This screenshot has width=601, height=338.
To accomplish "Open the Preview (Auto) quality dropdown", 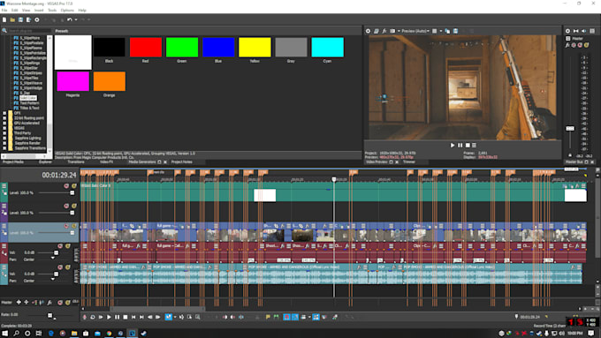I will pos(415,31).
